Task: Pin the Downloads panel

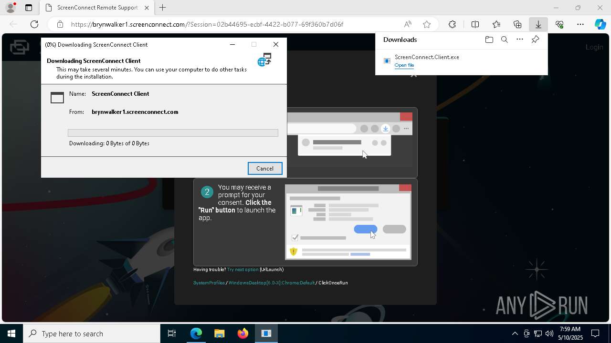Action: 535,40
